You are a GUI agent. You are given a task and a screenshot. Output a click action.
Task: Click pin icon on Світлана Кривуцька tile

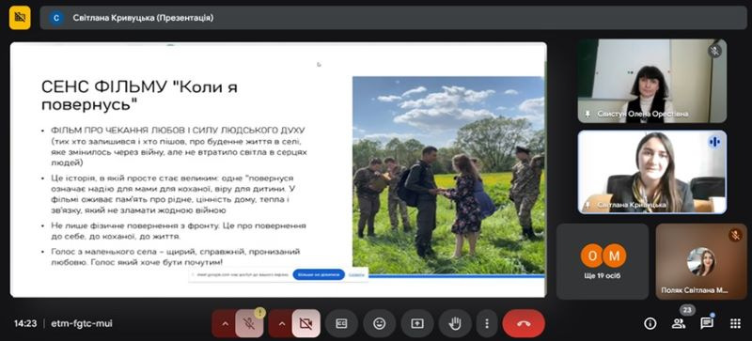pos(587,205)
